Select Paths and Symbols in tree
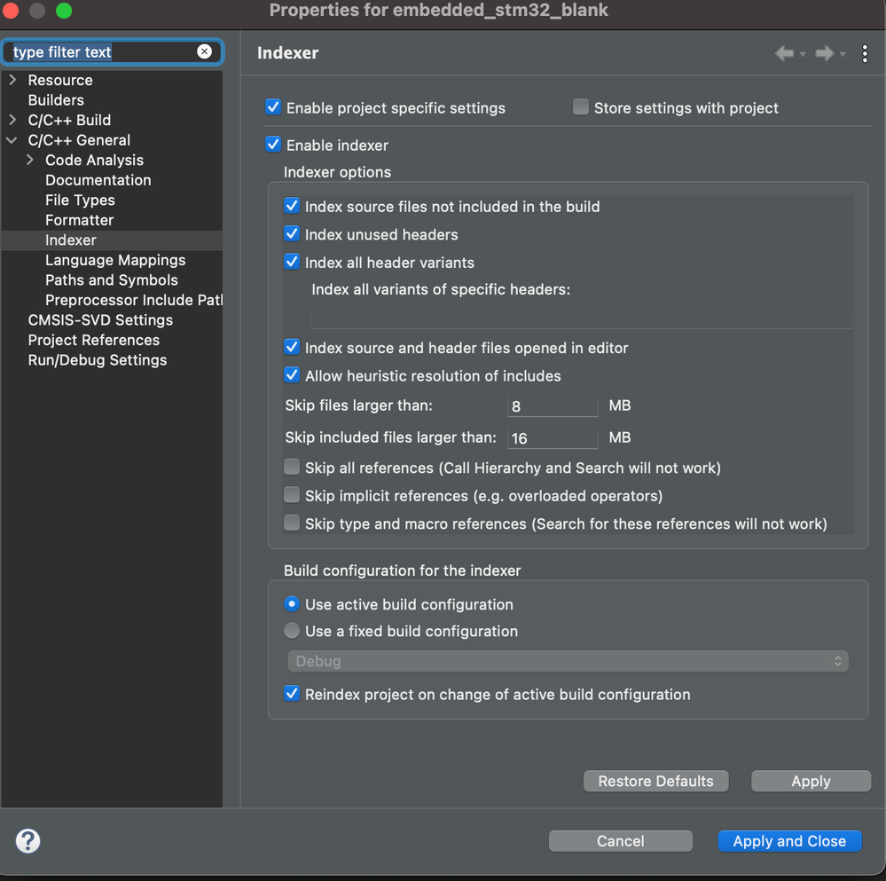The image size is (886, 881). (x=112, y=279)
